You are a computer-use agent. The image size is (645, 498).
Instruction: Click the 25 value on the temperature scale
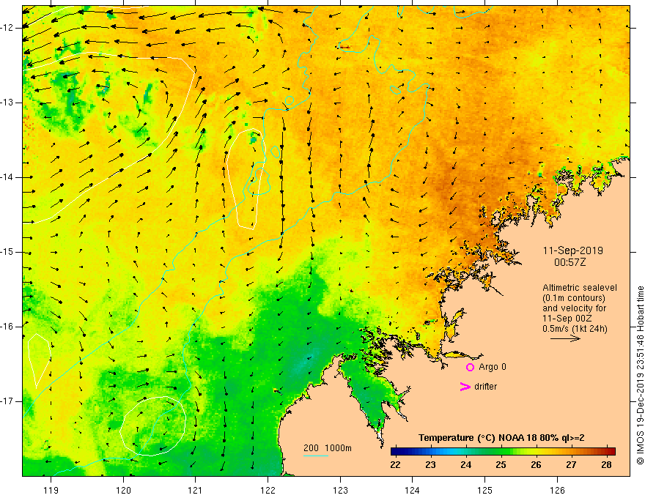click(x=501, y=465)
